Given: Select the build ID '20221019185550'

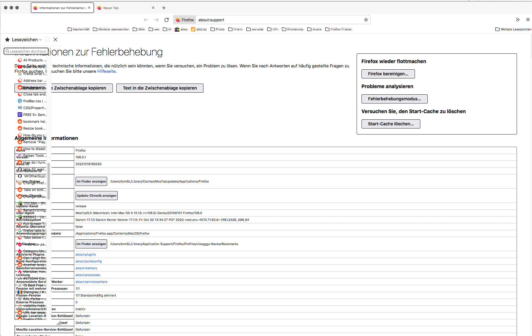Looking at the screenshot, I should pyautogui.click(x=88, y=164).
